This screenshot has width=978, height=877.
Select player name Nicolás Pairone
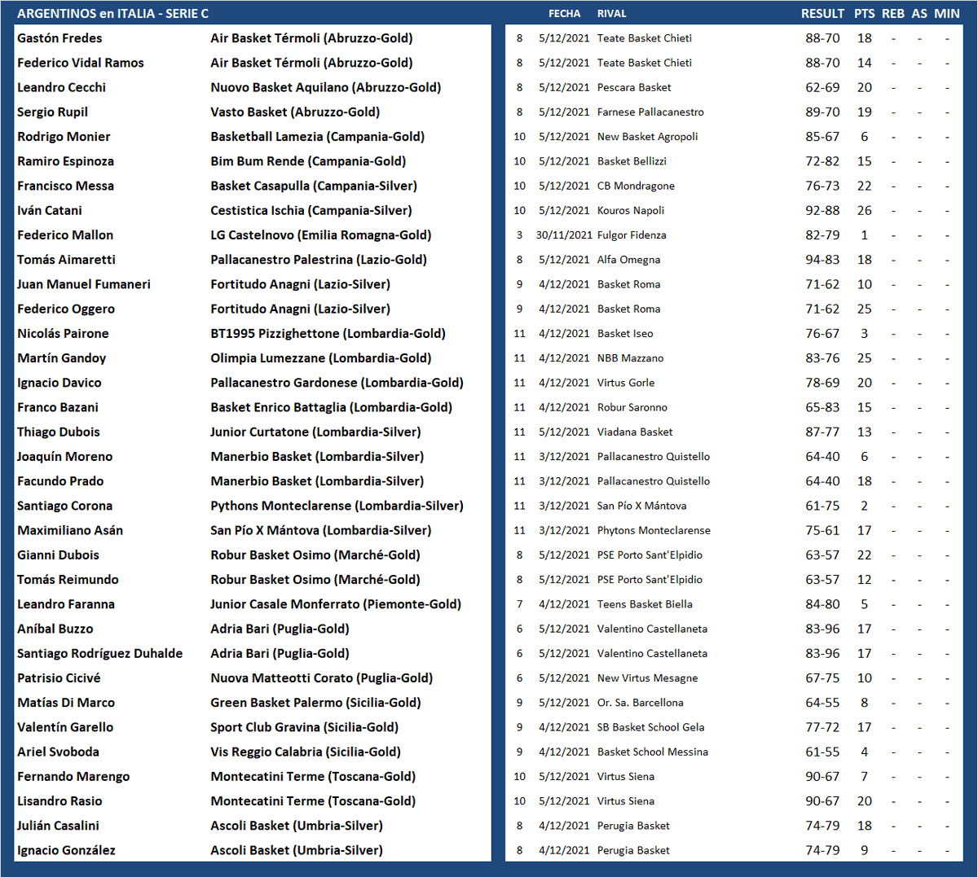pyautogui.click(x=63, y=334)
